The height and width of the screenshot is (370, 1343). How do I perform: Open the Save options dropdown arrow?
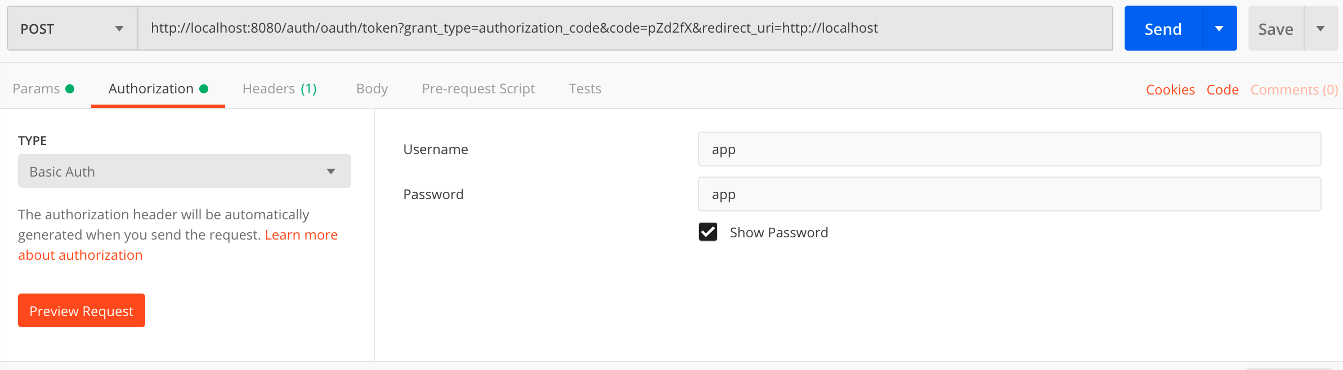pyautogui.click(x=1320, y=29)
